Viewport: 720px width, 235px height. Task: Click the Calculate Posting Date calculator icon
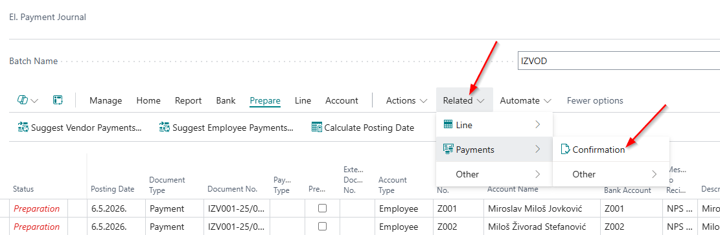click(317, 128)
